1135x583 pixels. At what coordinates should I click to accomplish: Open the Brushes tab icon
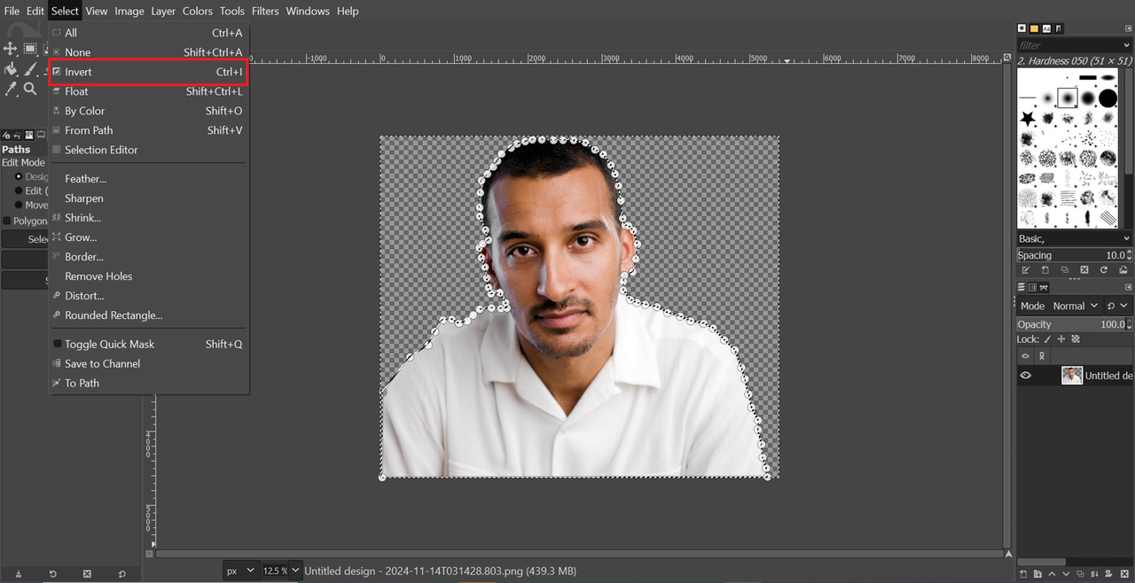[x=1022, y=28]
